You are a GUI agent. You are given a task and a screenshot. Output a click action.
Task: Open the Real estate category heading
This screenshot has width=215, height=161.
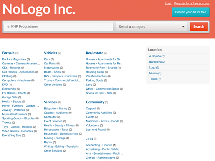pyautogui.click(x=94, y=53)
